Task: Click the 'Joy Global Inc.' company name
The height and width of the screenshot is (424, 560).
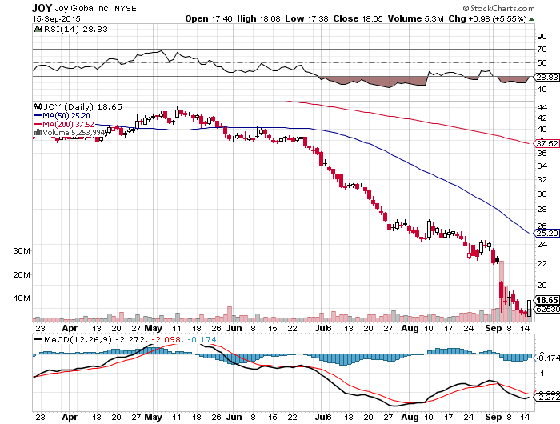Action: tap(82, 8)
